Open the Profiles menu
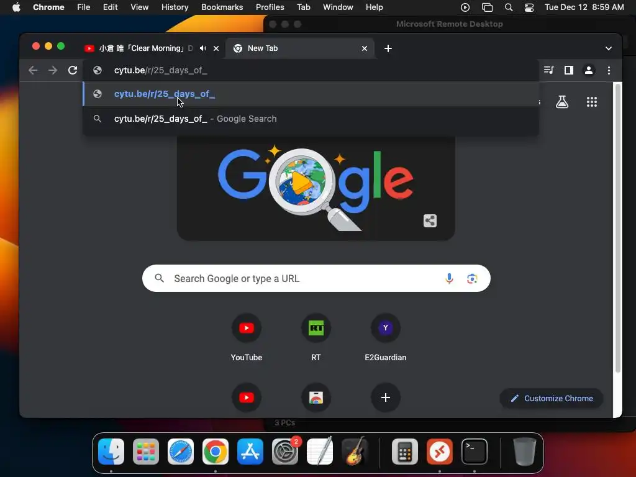Screen dimensions: 636x477 [270, 7]
